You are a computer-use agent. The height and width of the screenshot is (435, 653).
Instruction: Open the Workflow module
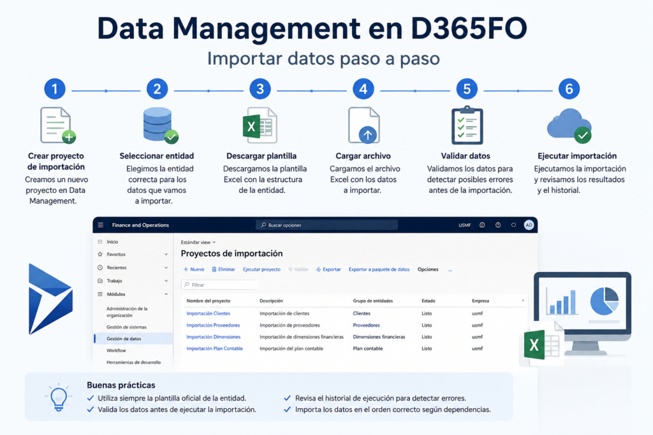click(x=116, y=350)
